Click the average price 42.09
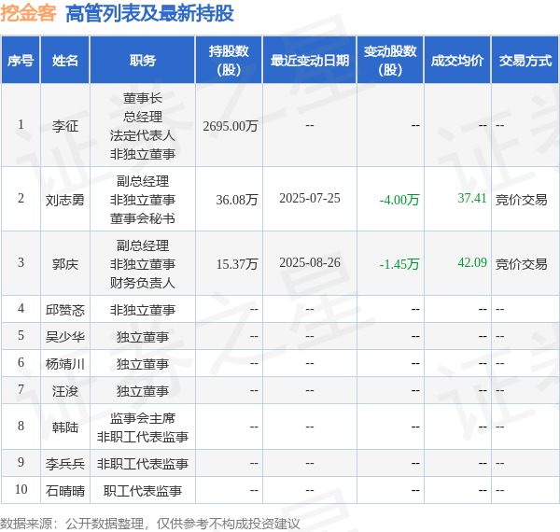The width and height of the screenshot is (560, 532). (472, 263)
